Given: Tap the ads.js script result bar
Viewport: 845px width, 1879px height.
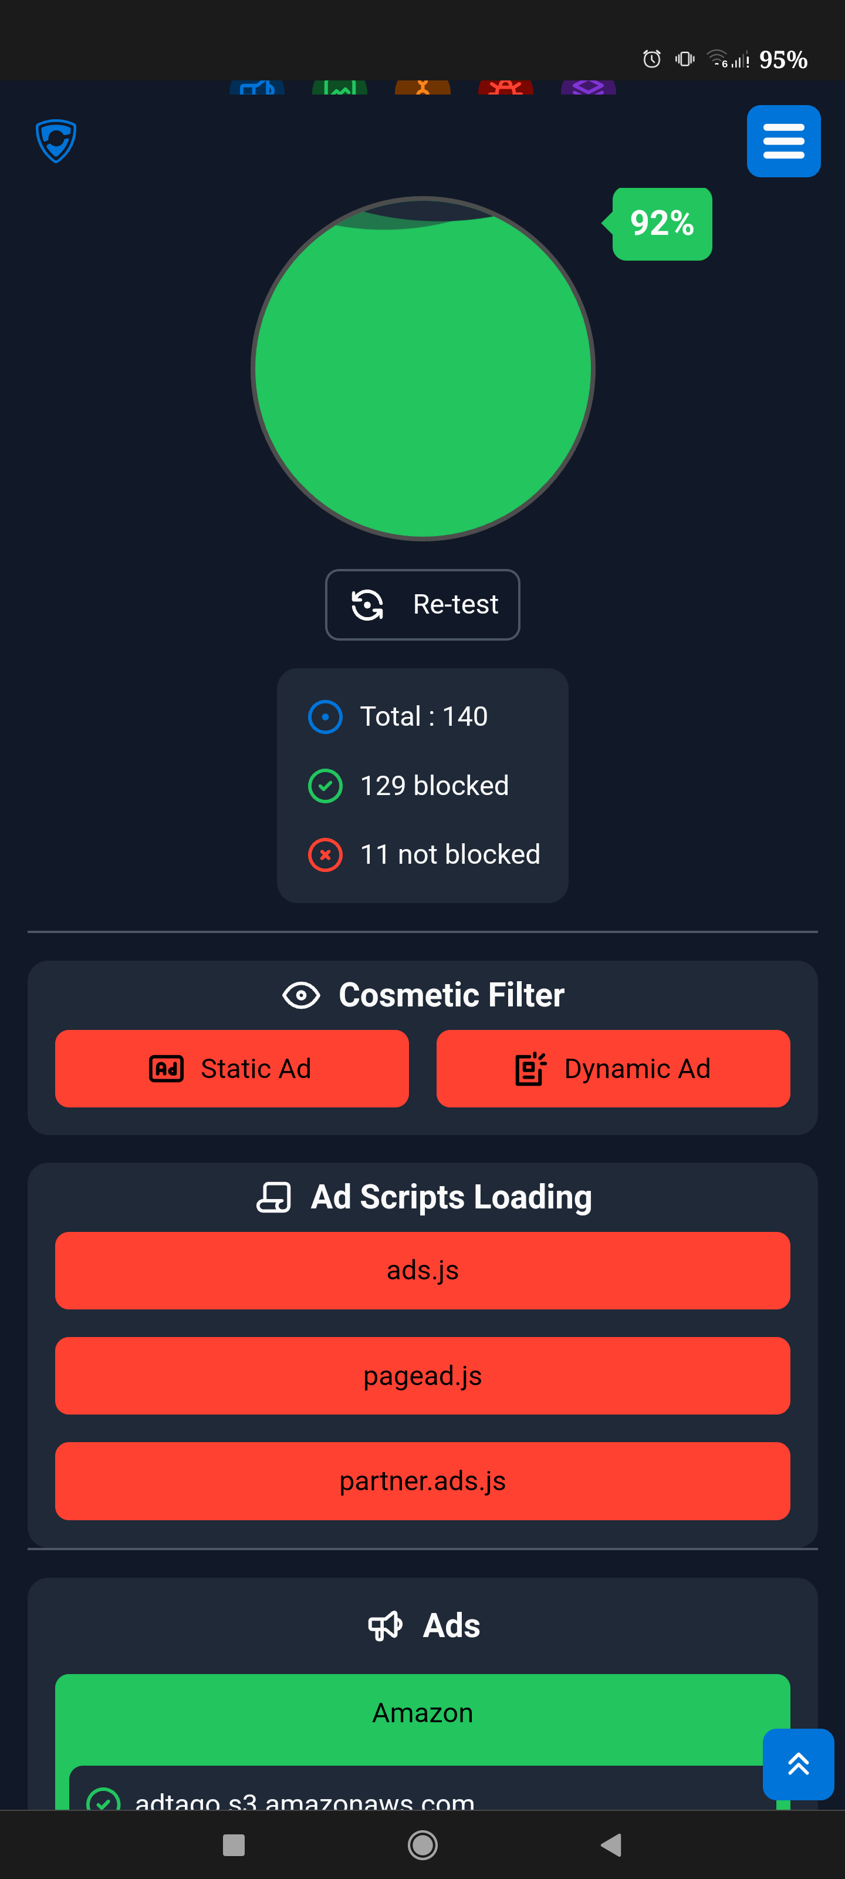Looking at the screenshot, I should (x=423, y=1271).
